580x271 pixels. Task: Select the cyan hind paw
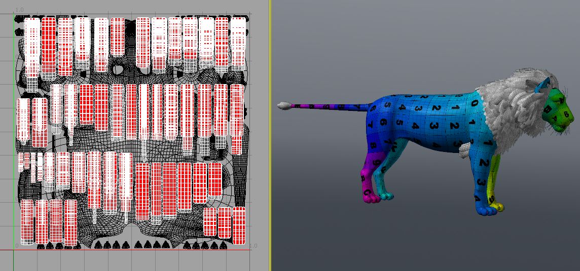click(x=386, y=195)
